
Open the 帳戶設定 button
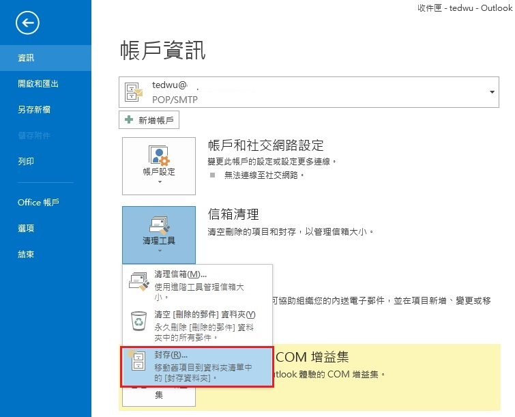click(159, 166)
